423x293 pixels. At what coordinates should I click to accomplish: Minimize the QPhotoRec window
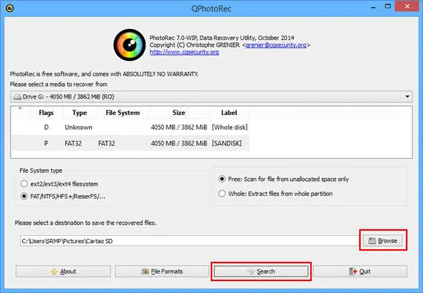pyautogui.click(x=373, y=7)
